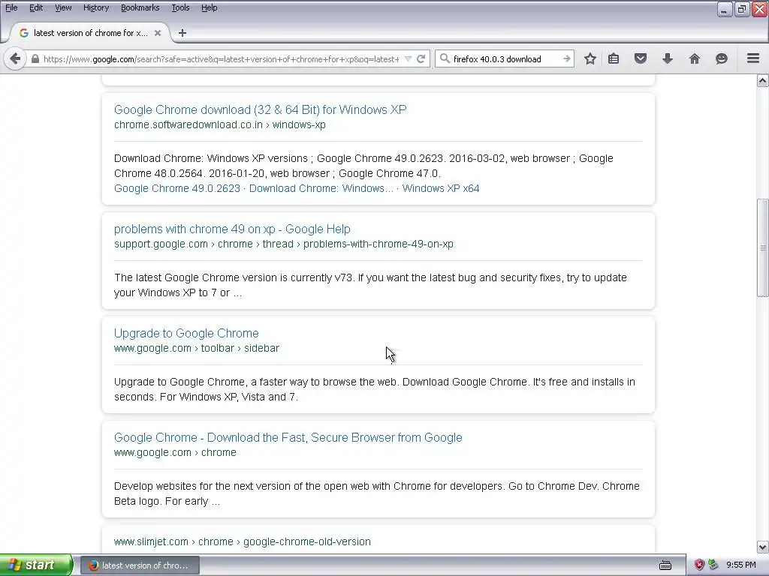Open the 'Google Chrome 49.0.2623' sitelink

point(177,188)
